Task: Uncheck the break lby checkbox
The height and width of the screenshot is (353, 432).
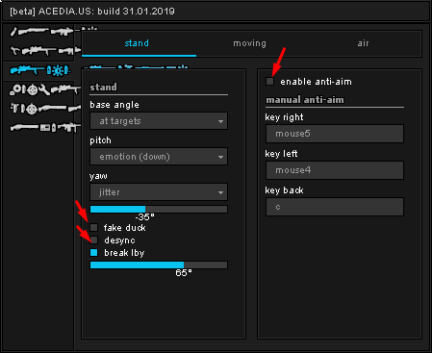Action: click(93, 253)
